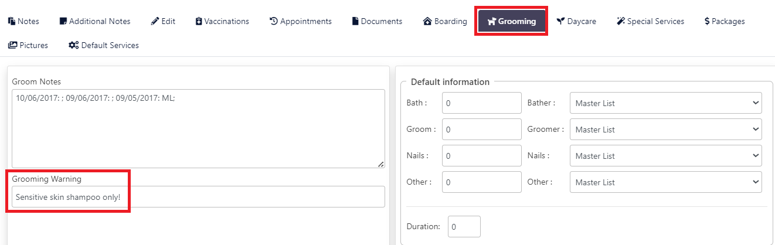Expand the Groomer Master List dropdown
775x245 pixels.
click(x=666, y=130)
